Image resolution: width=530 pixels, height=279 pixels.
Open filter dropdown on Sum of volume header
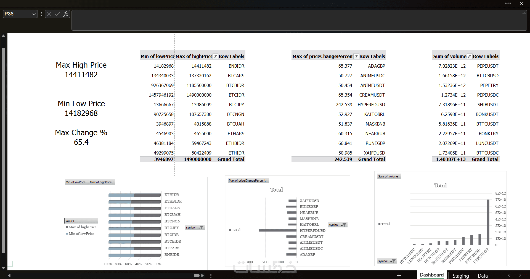click(470, 56)
